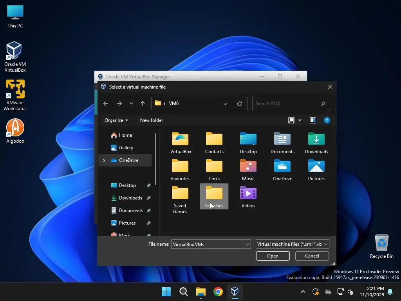The height and width of the screenshot is (301, 401).
Task: Open the Windows Start menu
Action: 166,292
